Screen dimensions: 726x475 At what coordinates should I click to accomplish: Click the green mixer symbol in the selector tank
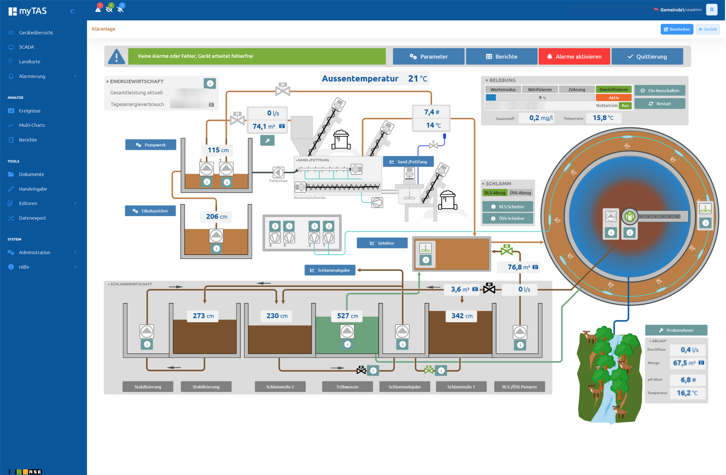[x=426, y=248]
